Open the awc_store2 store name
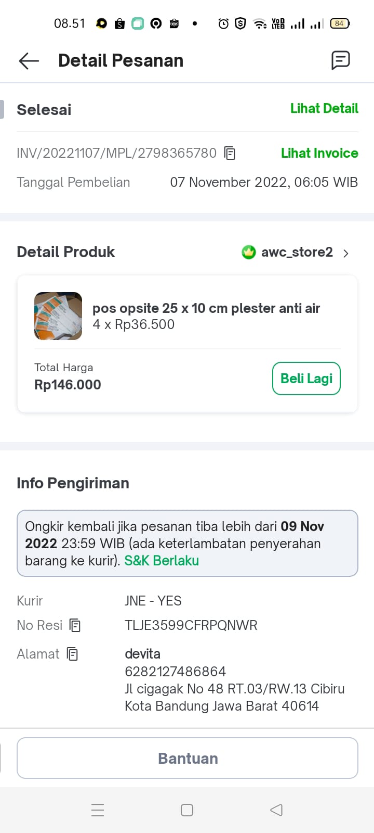Viewport: 374px width, 833px height. pos(297,253)
